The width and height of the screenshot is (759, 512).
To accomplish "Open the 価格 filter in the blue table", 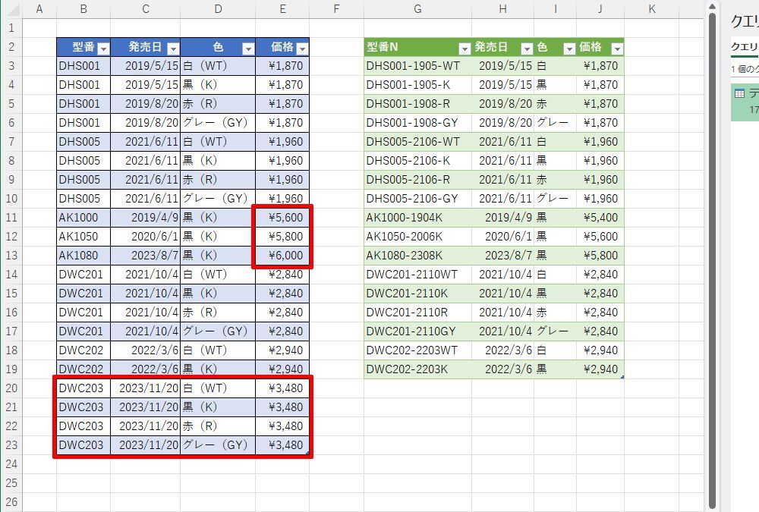I will (302, 48).
